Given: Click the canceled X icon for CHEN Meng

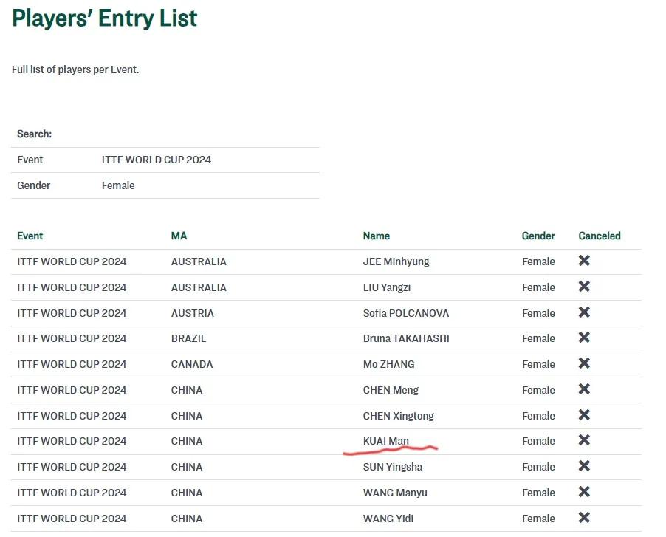Looking at the screenshot, I should click(584, 389).
